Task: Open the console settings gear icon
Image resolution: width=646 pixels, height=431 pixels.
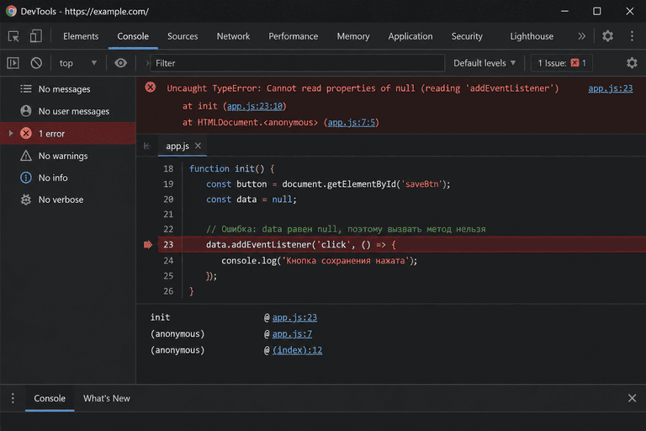Action: [632, 63]
